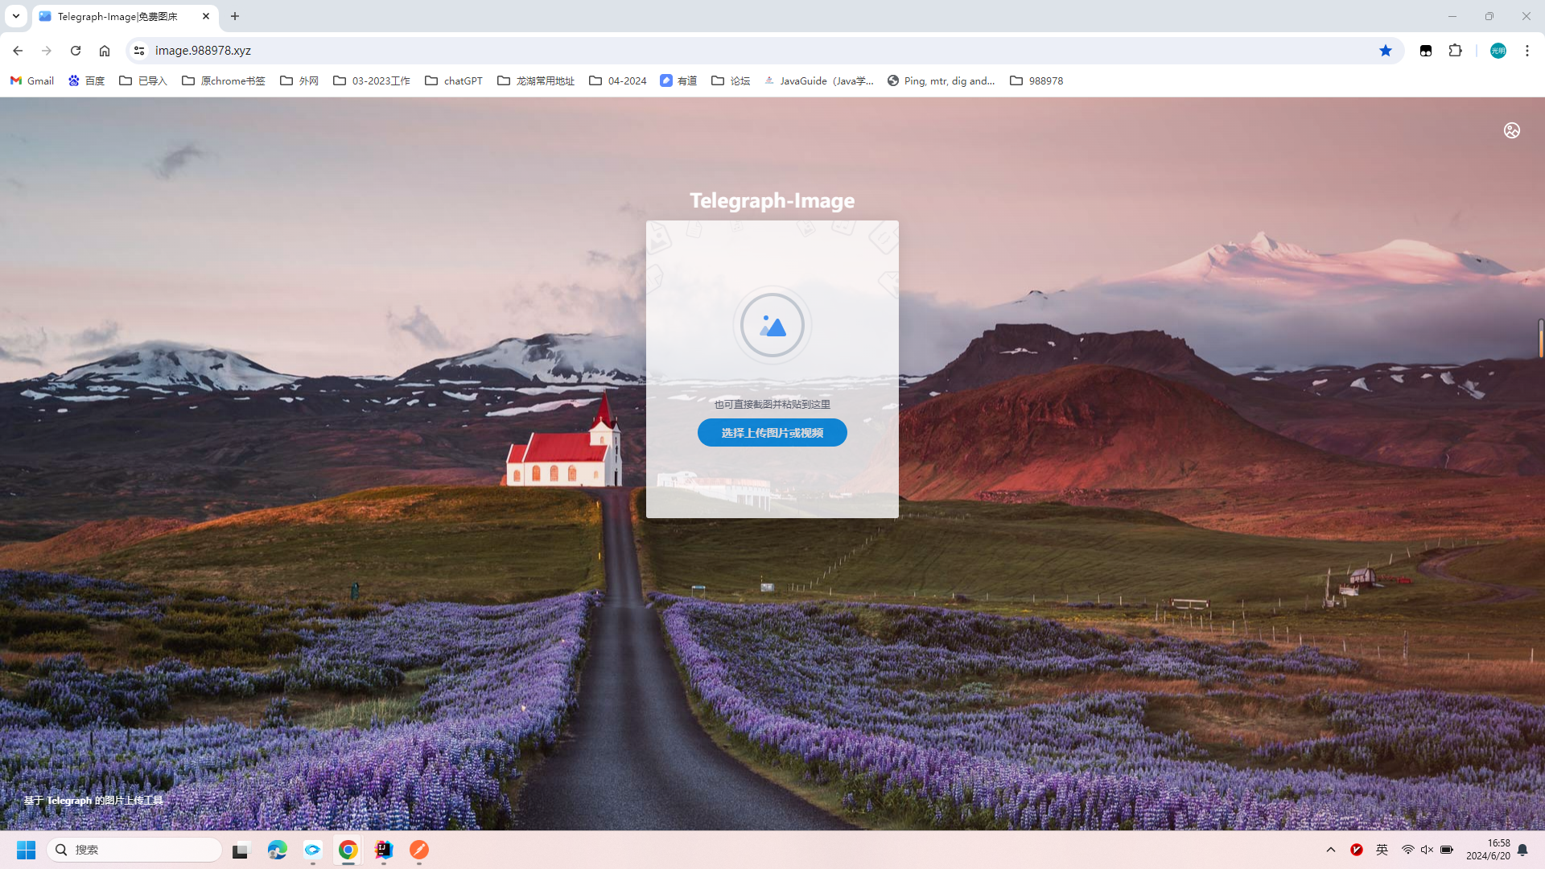Expand the 龙湖常用地址 bookmark folder
This screenshot has height=869, width=1545.
[x=536, y=80]
